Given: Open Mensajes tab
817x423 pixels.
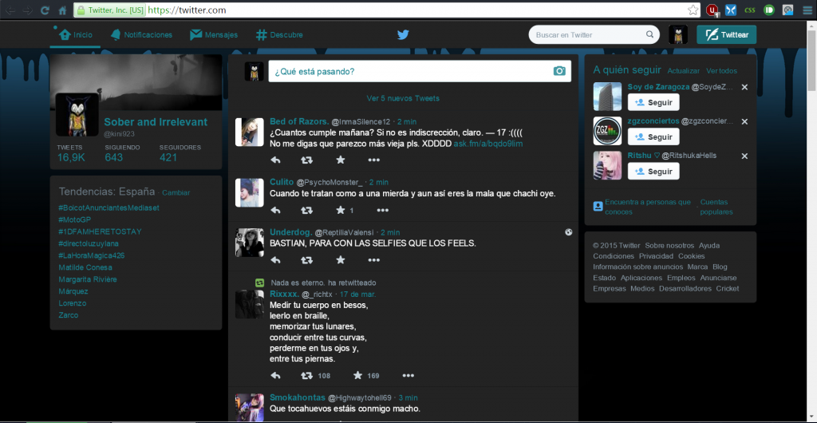Looking at the screenshot, I should coord(214,35).
